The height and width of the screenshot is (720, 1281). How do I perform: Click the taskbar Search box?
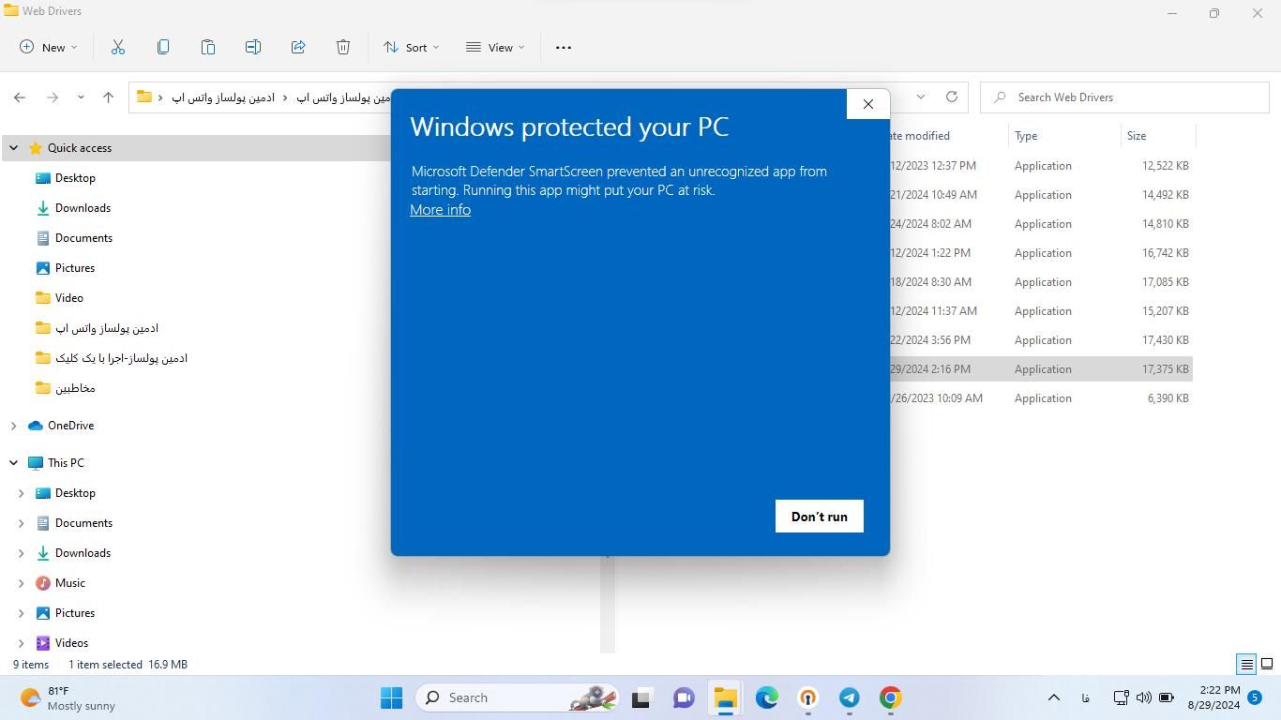click(518, 697)
